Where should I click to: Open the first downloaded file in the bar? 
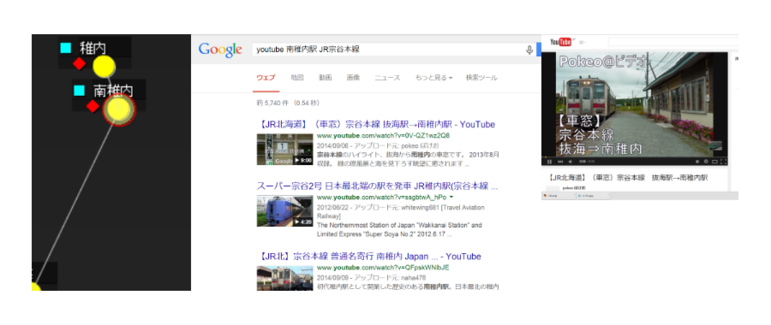(559, 195)
